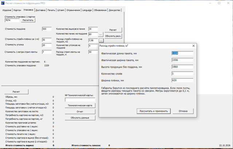This screenshot has width=233, height=149.
Task: Click the Итого стоимость заказа label
Action: point(86,145)
